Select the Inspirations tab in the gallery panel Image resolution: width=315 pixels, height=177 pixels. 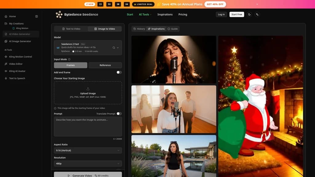(156, 29)
